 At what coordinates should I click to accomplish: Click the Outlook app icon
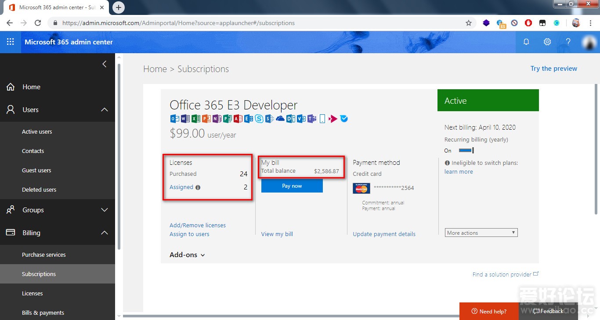click(x=175, y=119)
